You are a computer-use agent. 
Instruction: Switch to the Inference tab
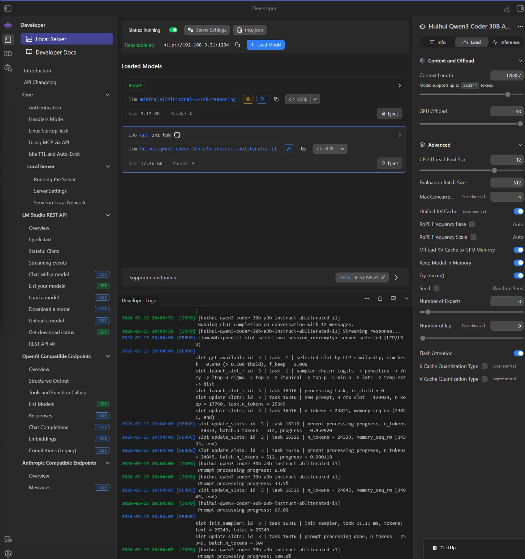506,42
